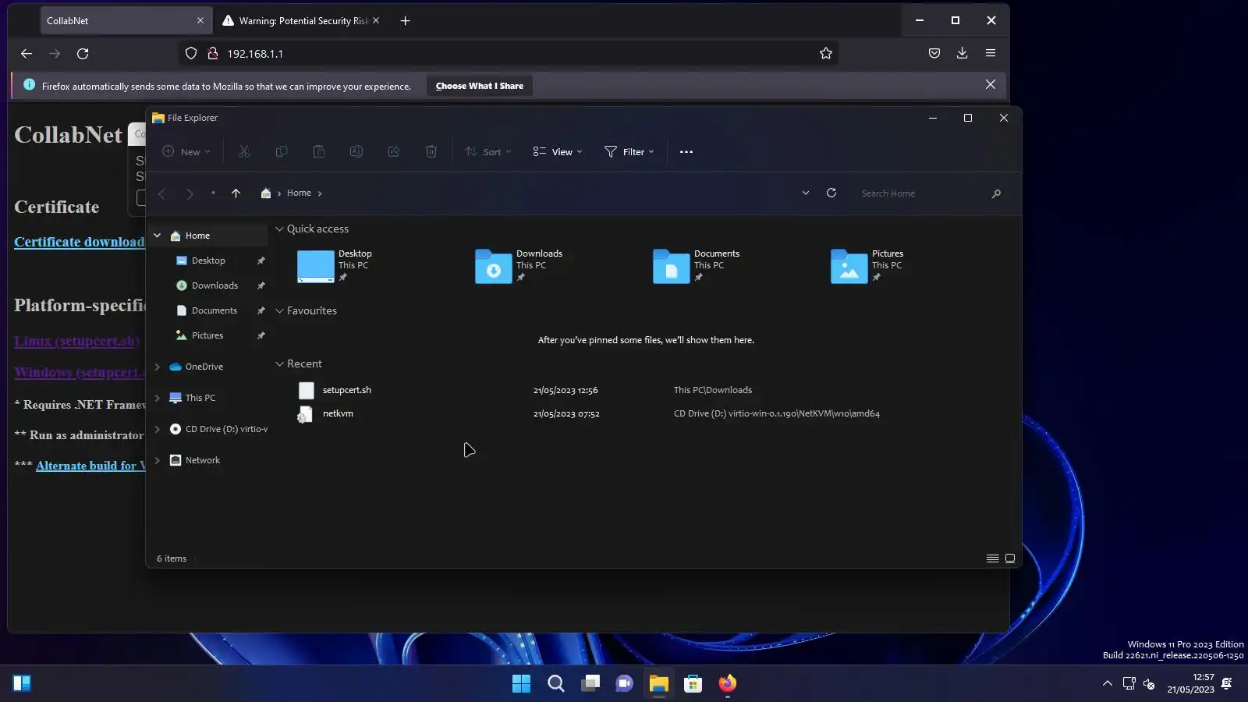
Task: Open Microsoft Store from taskbar
Action: click(x=693, y=684)
